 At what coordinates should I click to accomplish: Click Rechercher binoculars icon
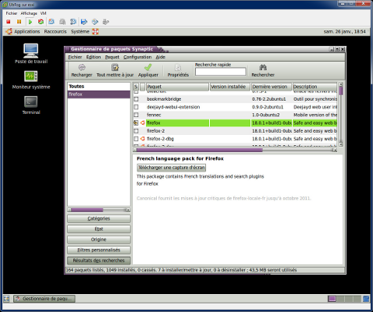point(263,68)
